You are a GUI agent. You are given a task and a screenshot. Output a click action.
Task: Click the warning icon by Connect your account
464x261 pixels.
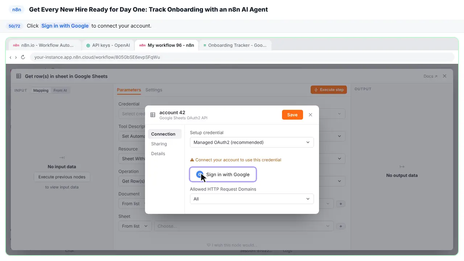coord(192,160)
